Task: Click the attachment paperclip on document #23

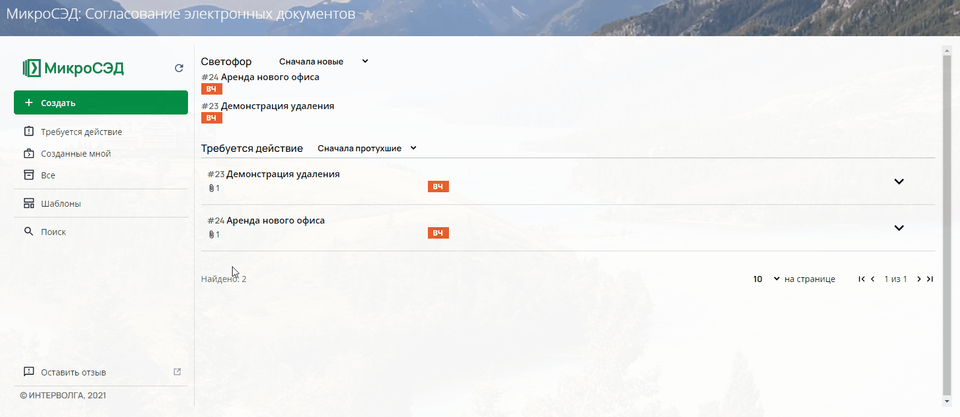Action: [x=212, y=188]
